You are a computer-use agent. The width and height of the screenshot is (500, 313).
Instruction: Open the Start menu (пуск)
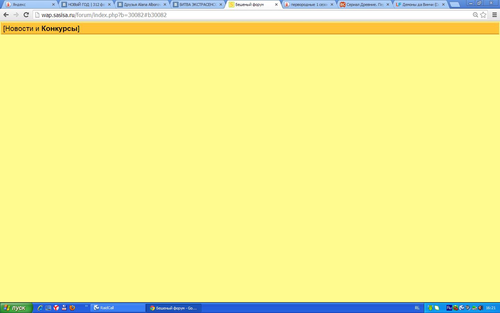tap(16, 308)
